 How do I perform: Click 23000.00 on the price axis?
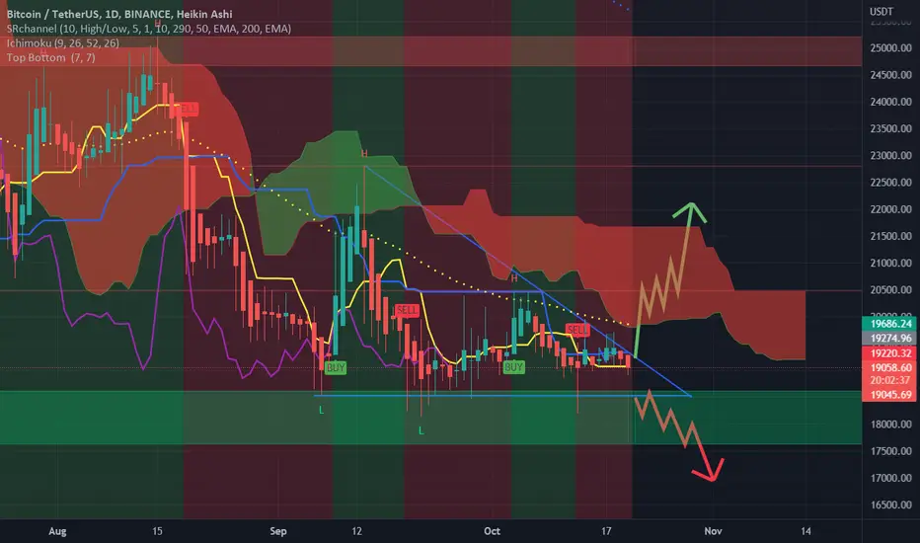tap(890, 156)
